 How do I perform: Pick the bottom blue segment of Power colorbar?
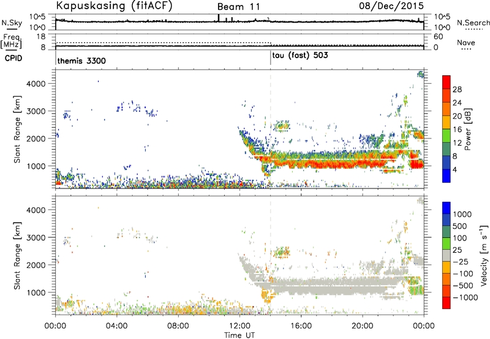pos(447,176)
